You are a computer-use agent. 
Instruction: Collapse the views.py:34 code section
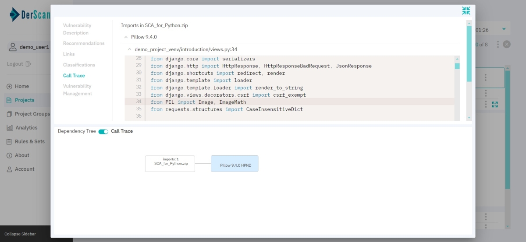click(129, 49)
